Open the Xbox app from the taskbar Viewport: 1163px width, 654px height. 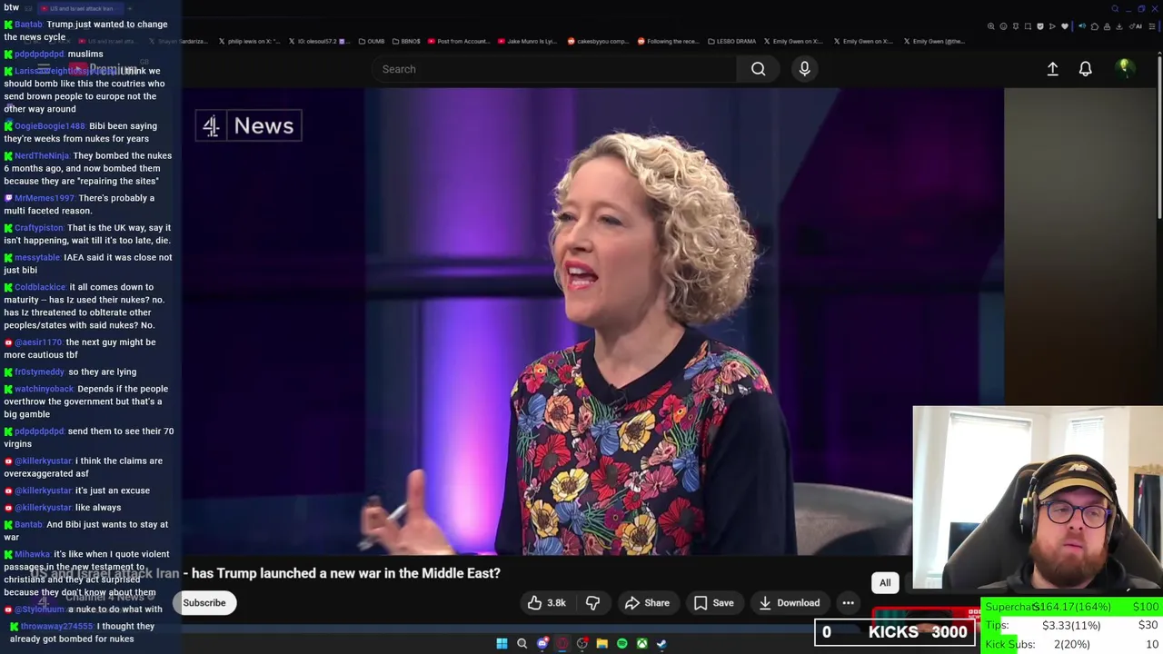click(x=642, y=643)
